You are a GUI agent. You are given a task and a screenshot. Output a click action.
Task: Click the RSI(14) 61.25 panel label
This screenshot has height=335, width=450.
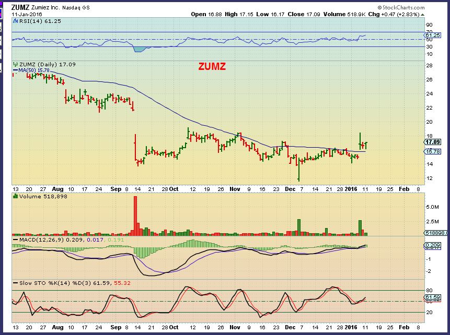coord(40,21)
